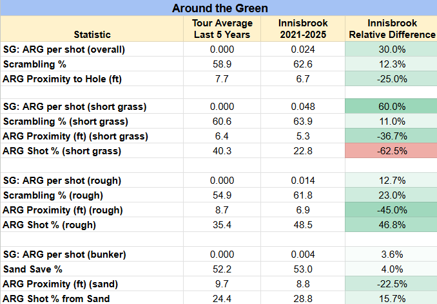Image resolution: width=437 pixels, height=304 pixels.
Task: Select the 40.3 tour average cell
Action: [x=222, y=150]
